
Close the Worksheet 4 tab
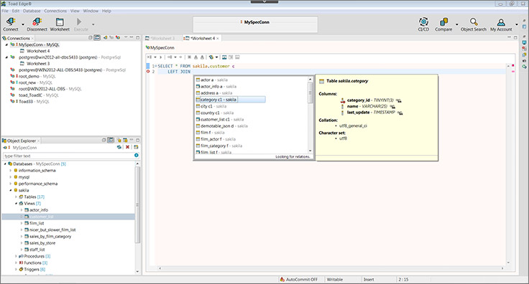(x=218, y=38)
